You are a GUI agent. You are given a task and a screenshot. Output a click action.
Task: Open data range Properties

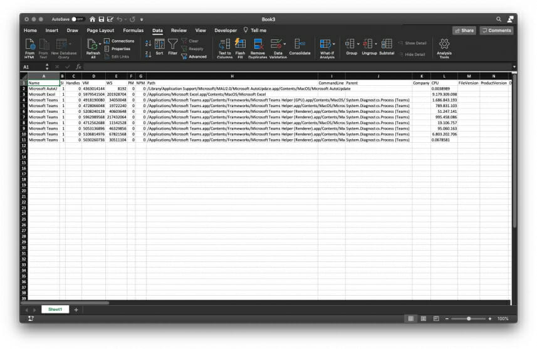(x=117, y=49)
